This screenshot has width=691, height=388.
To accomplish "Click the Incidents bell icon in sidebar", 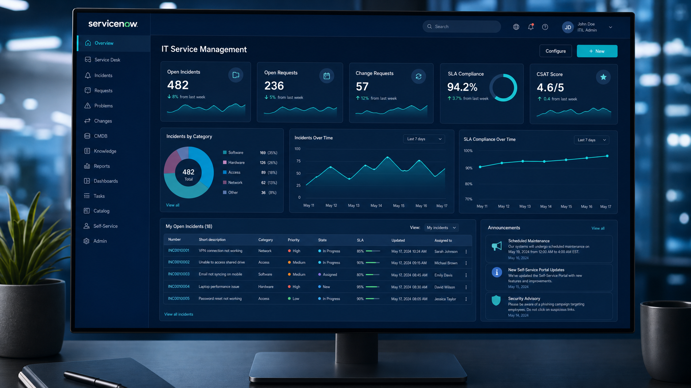I will tap(88, 75).
